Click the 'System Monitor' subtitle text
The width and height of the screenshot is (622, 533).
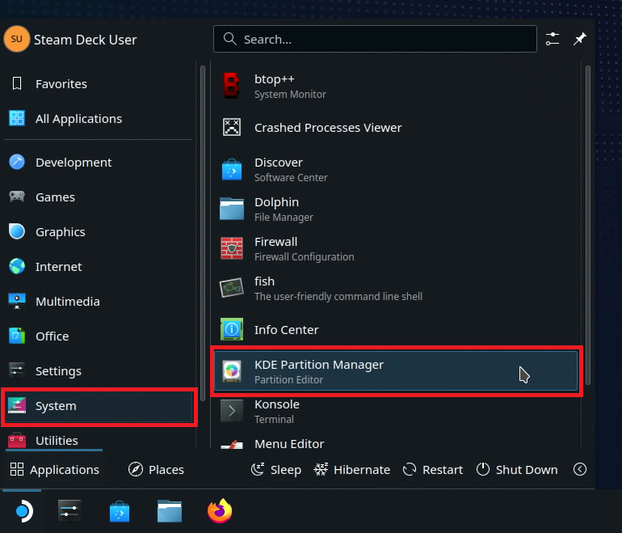290,95
